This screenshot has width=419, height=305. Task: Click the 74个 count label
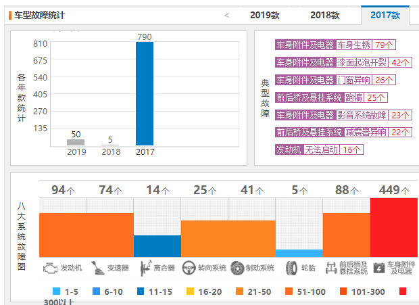tap(110, 190)
